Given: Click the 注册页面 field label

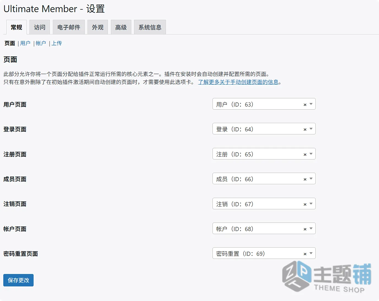Looking at the screenshot, I should (15, 154).
